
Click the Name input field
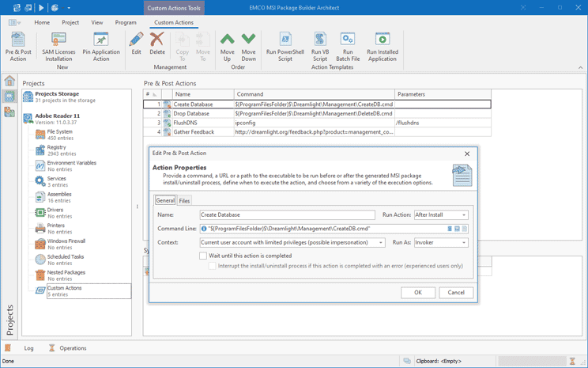coord(287,214)
